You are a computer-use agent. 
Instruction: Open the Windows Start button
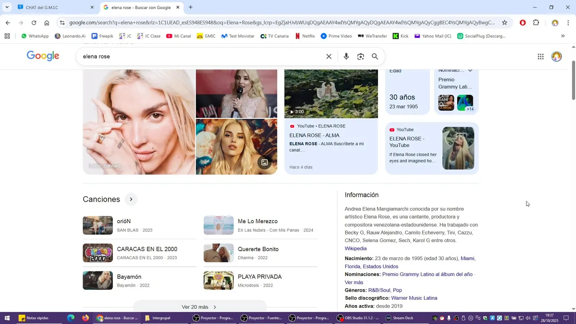coord(7,318)
